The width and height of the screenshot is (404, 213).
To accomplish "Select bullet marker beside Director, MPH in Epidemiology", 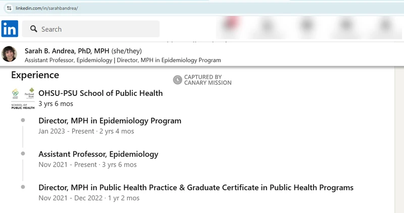I will point(23,121).
